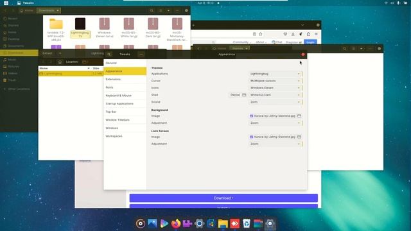Close the Tweaks window with red button
Screen dimensions: 411x231
(x=303, y=55)
